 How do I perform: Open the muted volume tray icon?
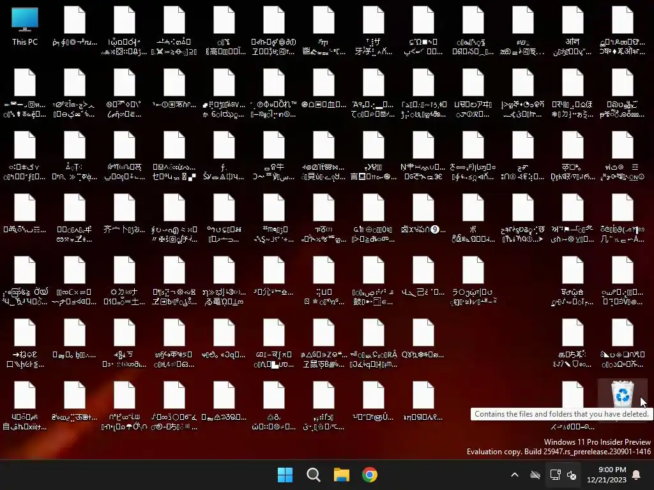click(572, 475)
